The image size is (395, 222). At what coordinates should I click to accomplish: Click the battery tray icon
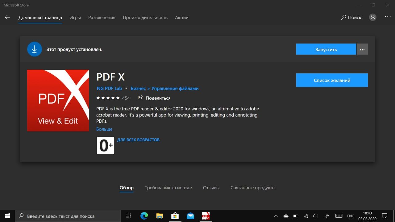click(x=296, y=216)
